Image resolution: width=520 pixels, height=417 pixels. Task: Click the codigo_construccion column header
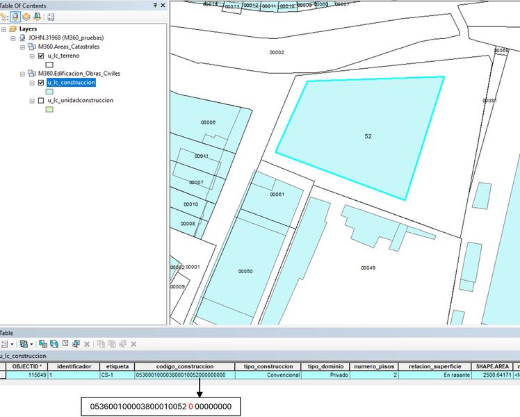185,367
